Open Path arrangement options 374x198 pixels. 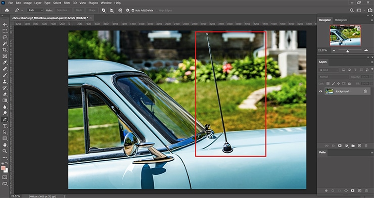pyautogui.click(x=120, y=10)
